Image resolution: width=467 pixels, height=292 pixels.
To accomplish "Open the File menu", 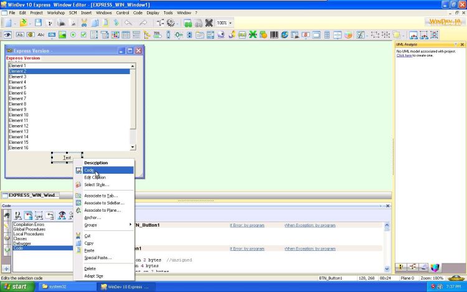I will [x=12, y=13].
